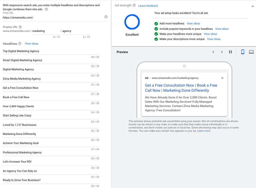Click the Ad strength help icon
This screenshot has height=188, width=256.
[134, 5]
